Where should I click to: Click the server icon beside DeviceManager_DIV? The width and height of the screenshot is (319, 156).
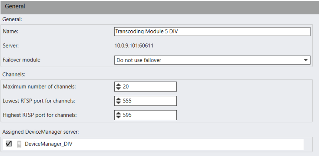[x=19, y=144]
